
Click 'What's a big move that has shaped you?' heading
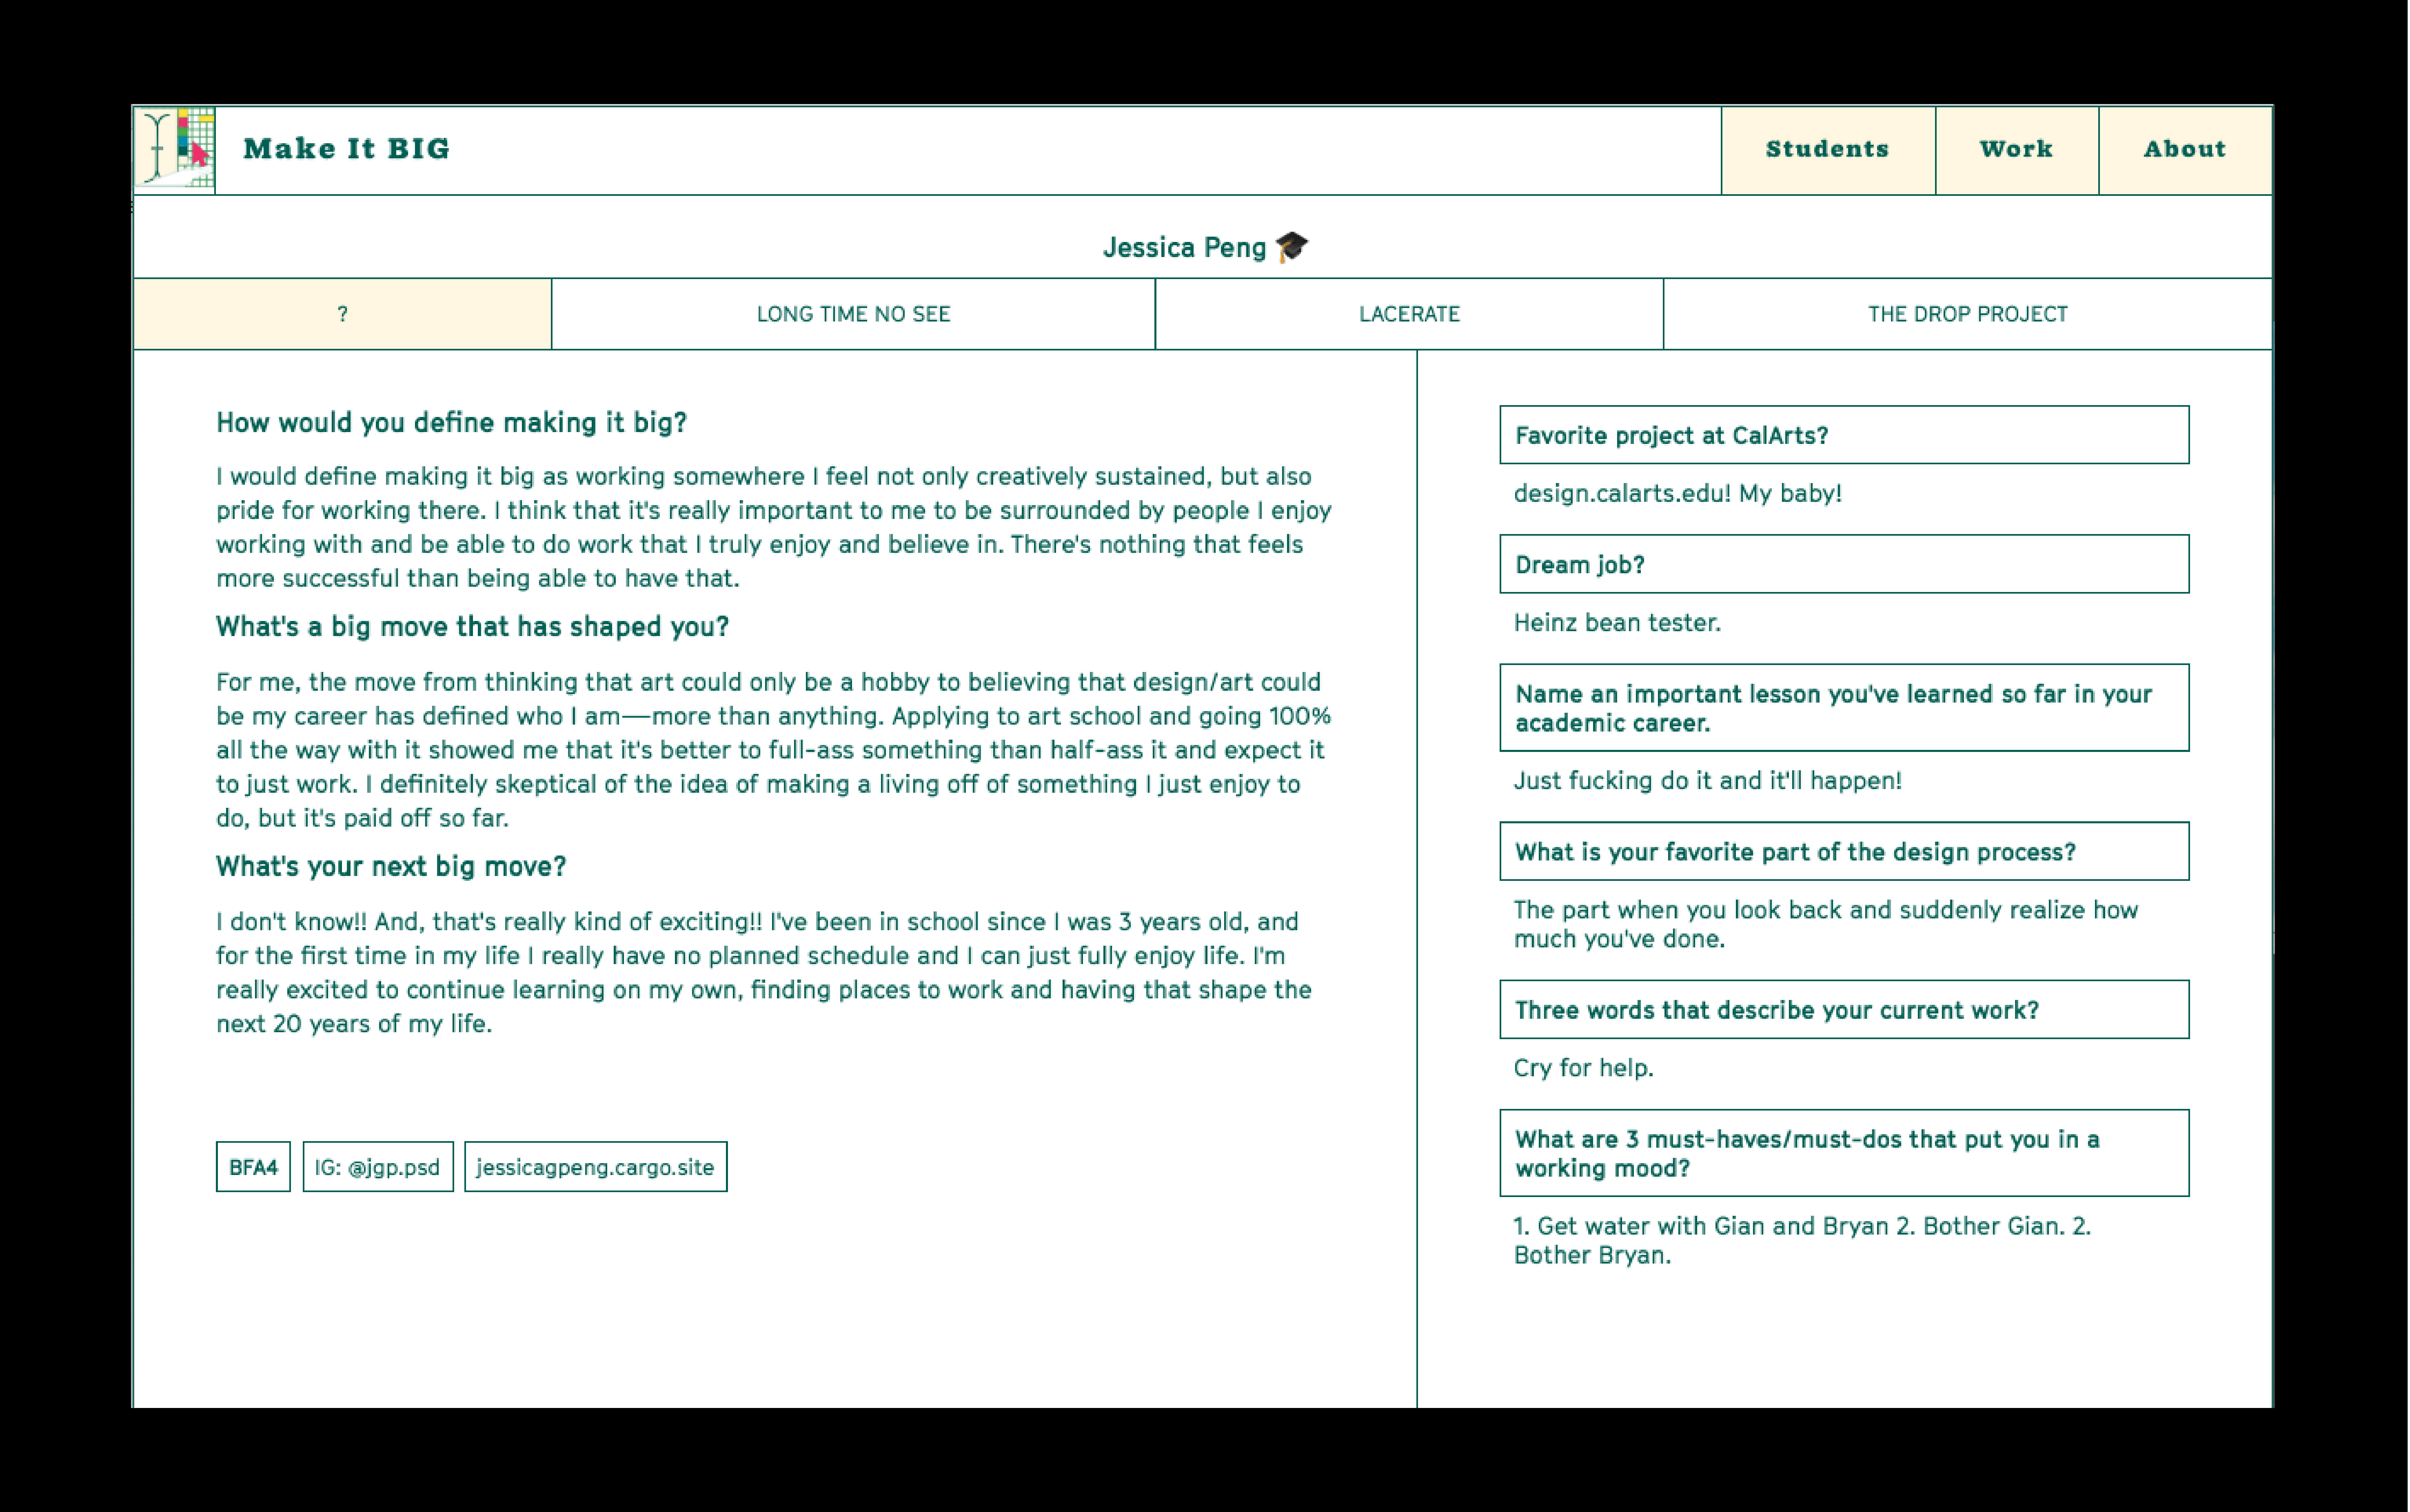coord(472,627)
